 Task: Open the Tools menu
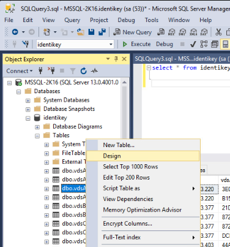(152, 20)
